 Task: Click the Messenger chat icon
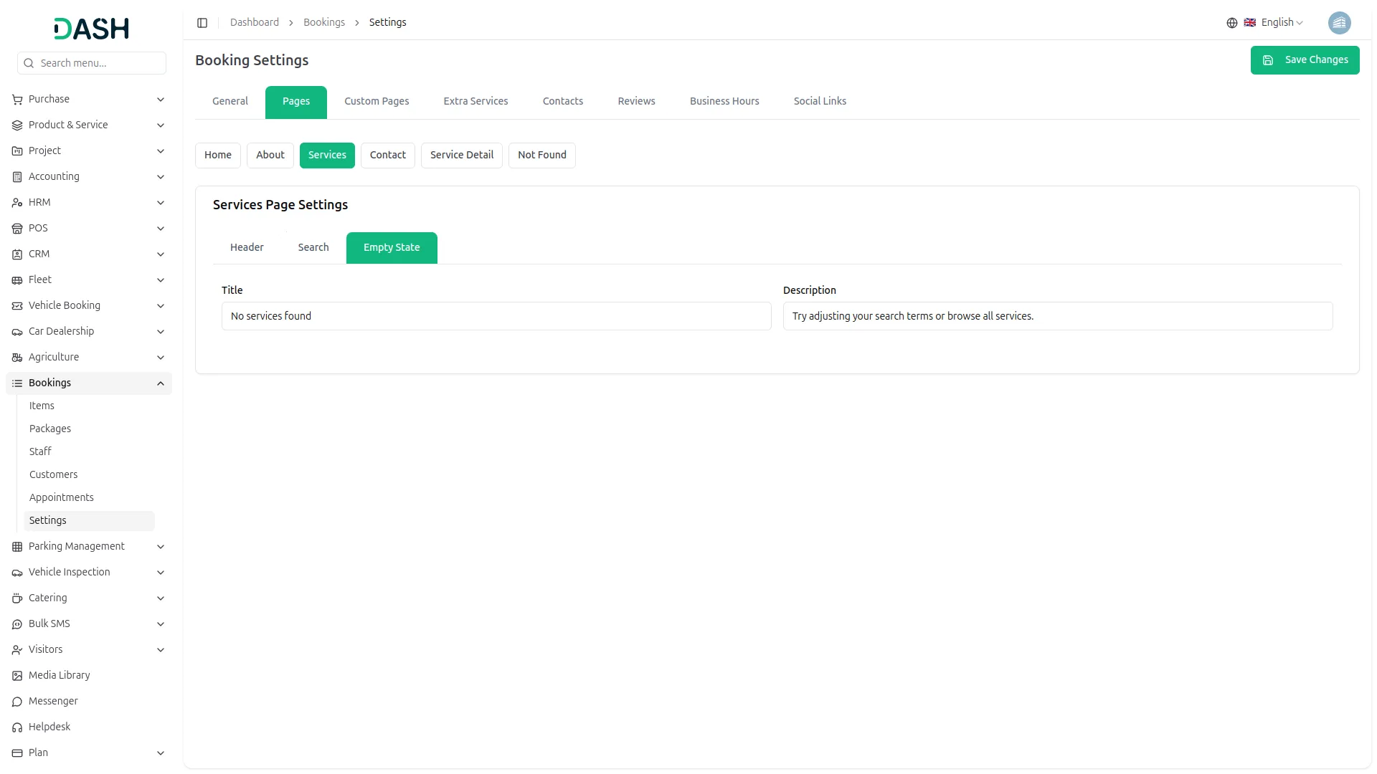pos(17,702)
